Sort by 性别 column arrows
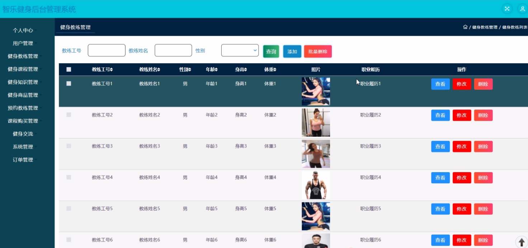The image size is (528, 248). pos(190,70)
